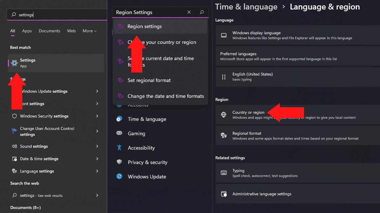Open the More dropdown in search filters

(89, 31)
